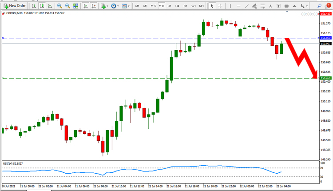
Task: Click the blue 151.050 price level line
Action: point(160,38)
